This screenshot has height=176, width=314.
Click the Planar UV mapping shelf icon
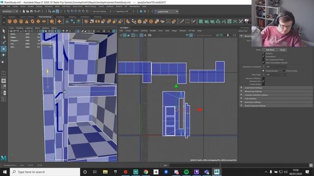[x=201, y=22]
